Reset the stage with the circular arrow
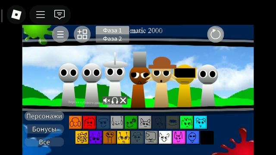This screenshot has width=276, height=155. (x=216, y=34)
